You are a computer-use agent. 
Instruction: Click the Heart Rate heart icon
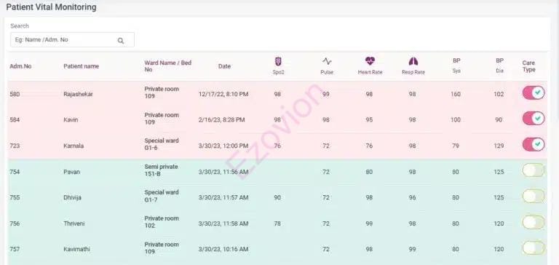click(x=370, y=61)
